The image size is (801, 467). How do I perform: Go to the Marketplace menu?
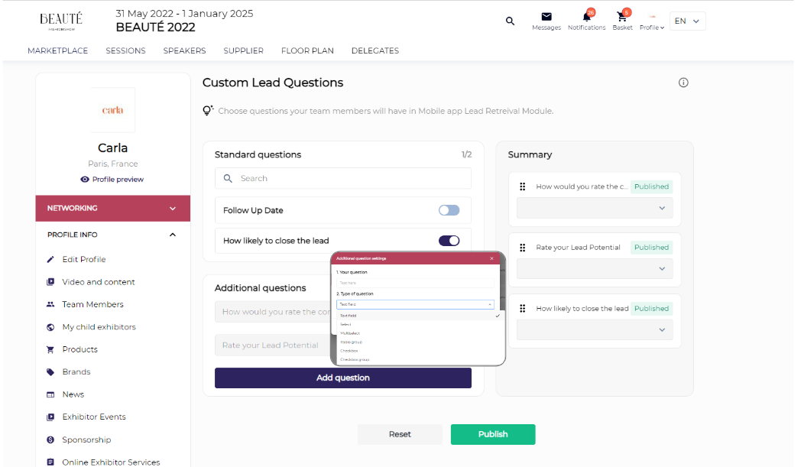tap(57, 51)
